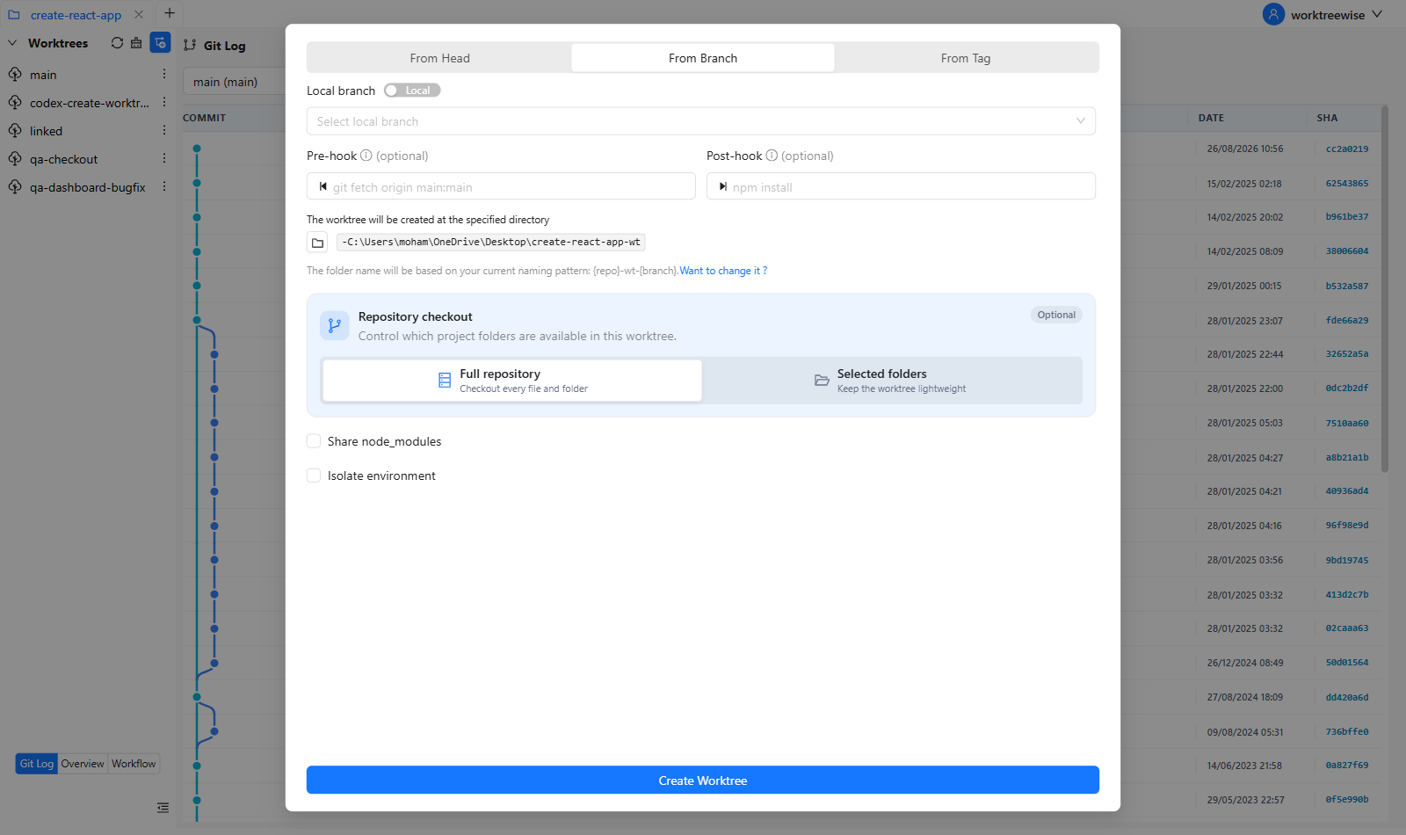The image size is (1406, 835).
Task: Add a new repository tab with plus
Action: 170,13
